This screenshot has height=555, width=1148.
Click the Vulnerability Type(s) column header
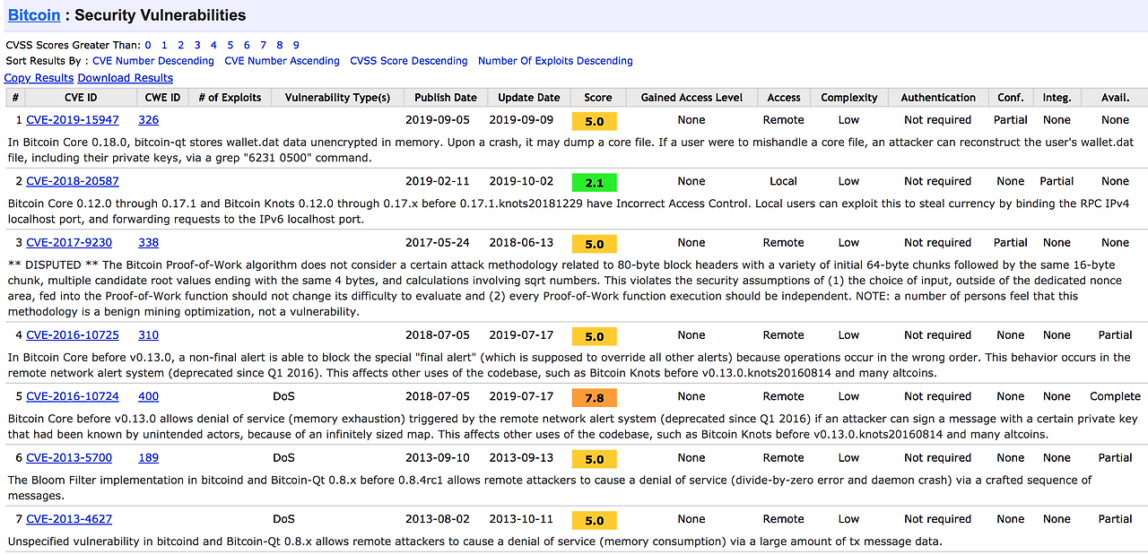337,98
